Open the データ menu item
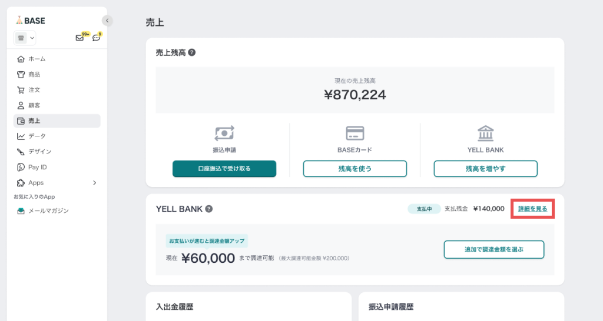The width and height of the screenshot is (603, 321). [x=37, y=136]
